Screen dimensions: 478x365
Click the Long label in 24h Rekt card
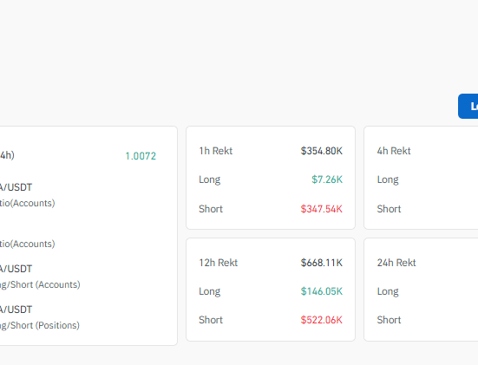(388, 291)
